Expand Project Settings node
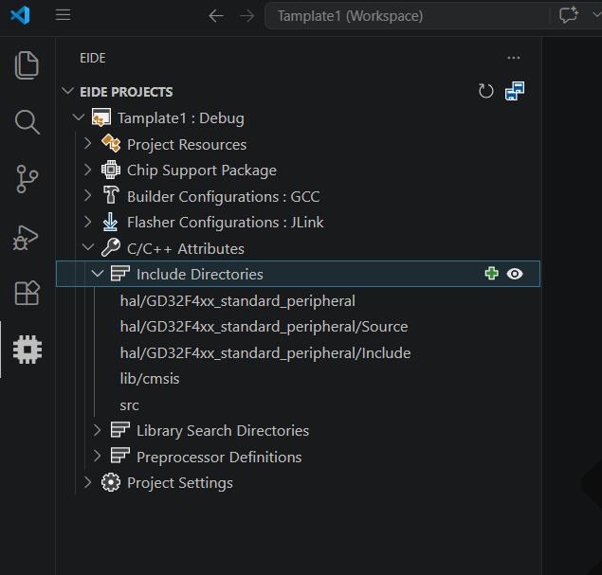 [88, 482]
